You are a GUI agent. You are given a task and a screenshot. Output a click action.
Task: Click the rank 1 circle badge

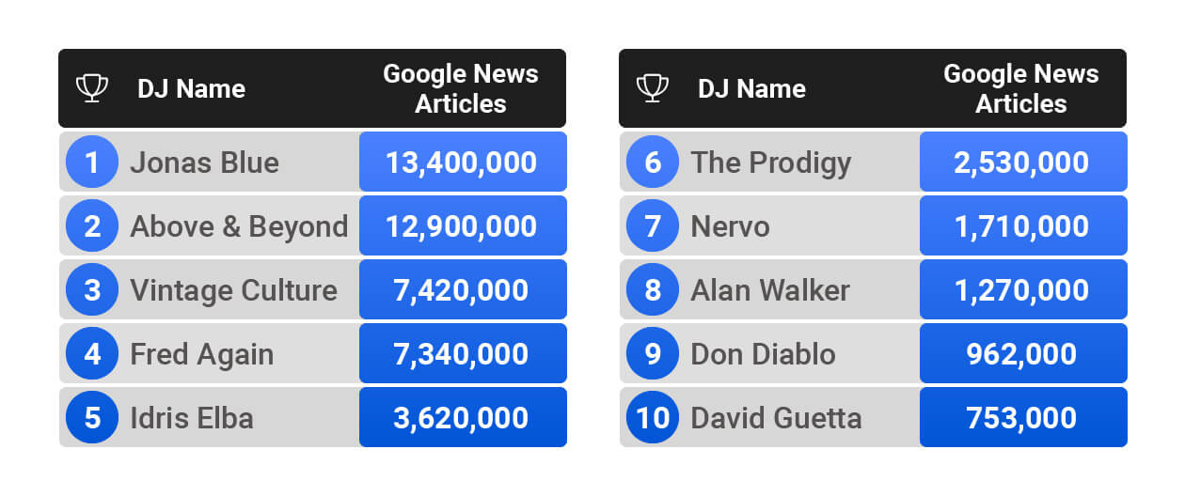click(92, 163)
